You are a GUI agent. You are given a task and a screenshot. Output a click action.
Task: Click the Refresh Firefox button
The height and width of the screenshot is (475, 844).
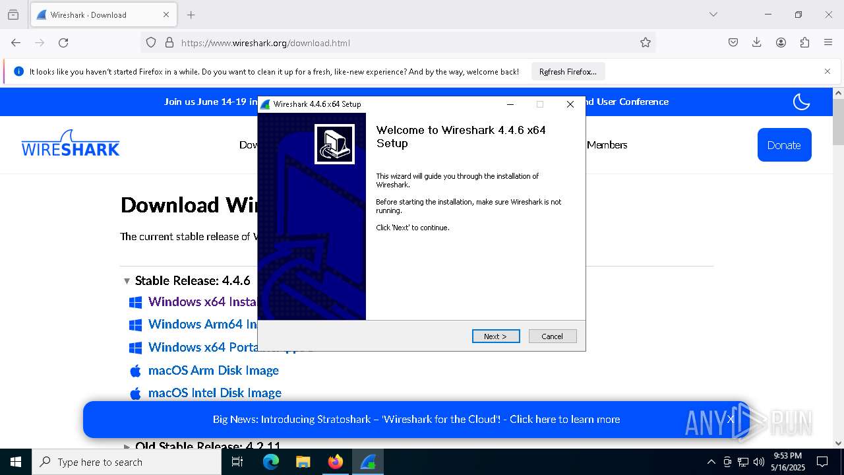tap(568, 71)
